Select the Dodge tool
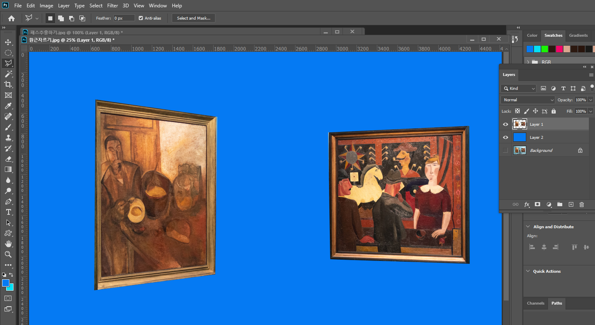The image size is (595, 325). 8,191
